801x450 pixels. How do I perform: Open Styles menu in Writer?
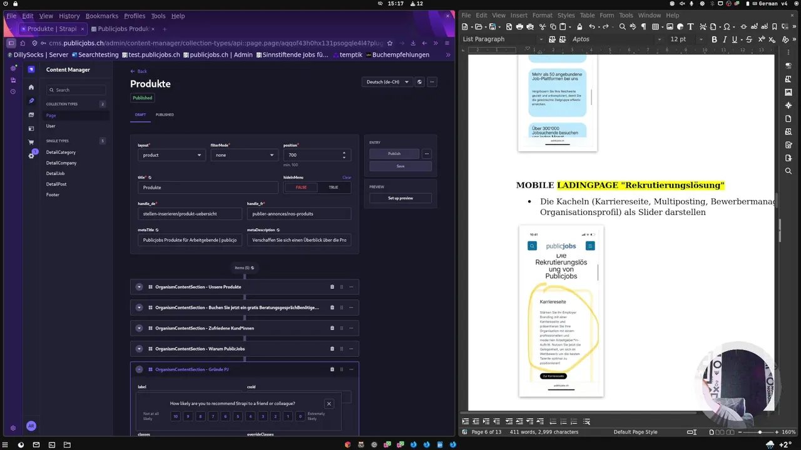pos(566,15)
